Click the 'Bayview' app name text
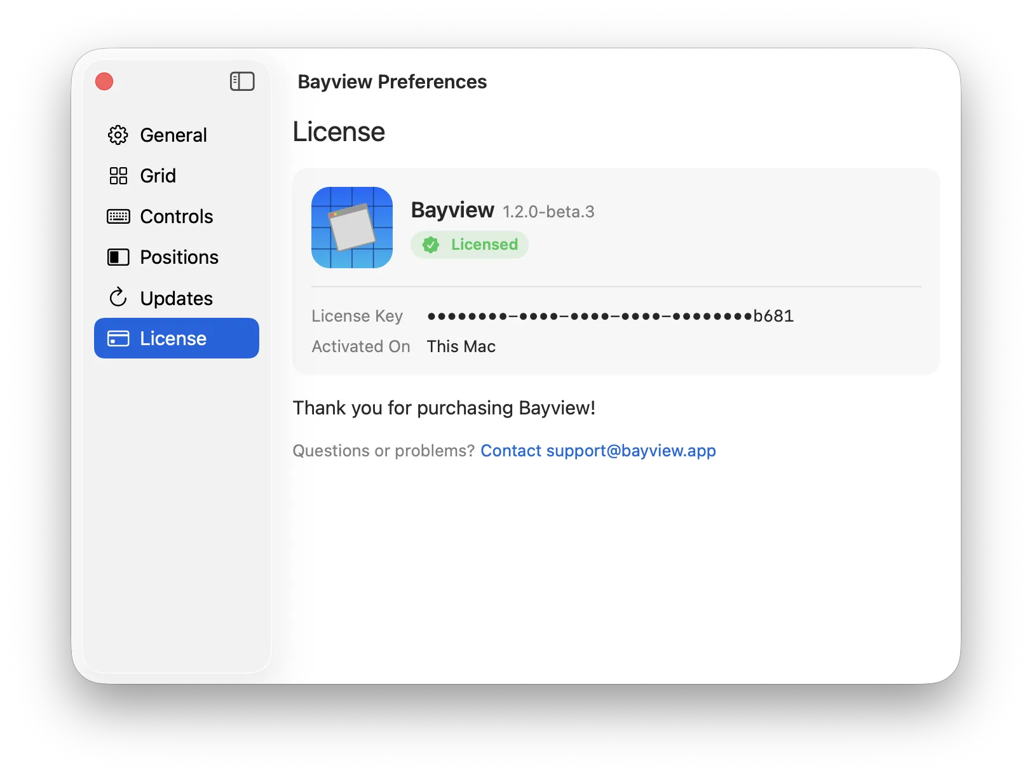Viewport: 1032px width, 778px height. click(452, 210)
